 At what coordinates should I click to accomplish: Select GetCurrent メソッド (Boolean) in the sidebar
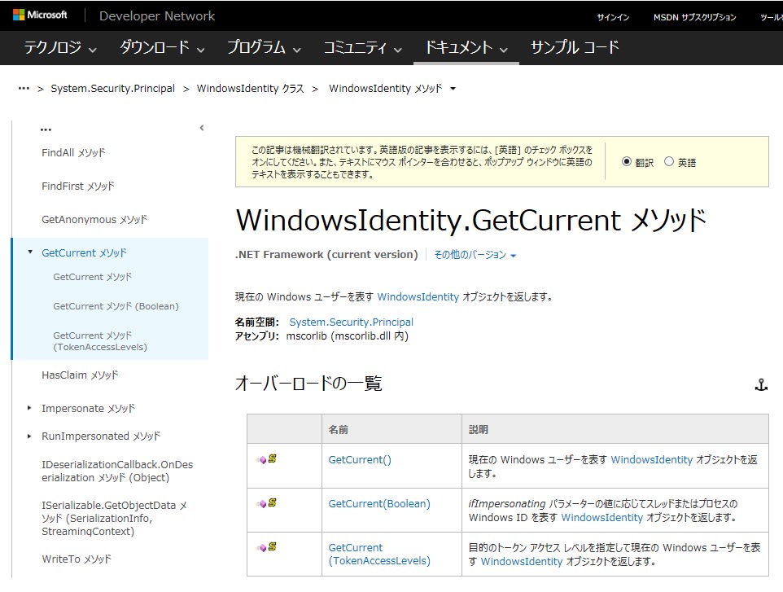[116, 306]
